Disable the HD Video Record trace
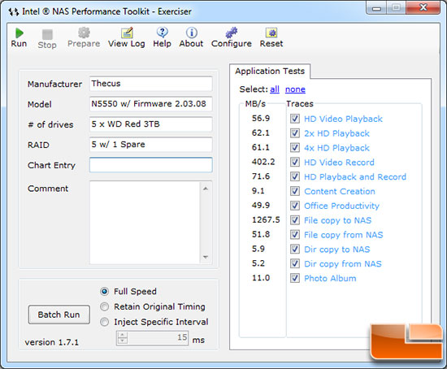The height and width of the screenshot is (369, 447). pos(295,163)
